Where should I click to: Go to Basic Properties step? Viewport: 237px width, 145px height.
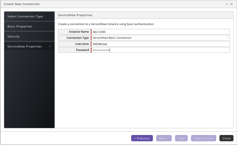click(x=29, y=26)
